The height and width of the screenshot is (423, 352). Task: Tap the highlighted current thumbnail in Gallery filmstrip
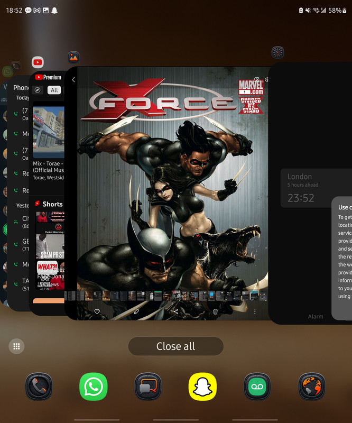tap(176, 296)
